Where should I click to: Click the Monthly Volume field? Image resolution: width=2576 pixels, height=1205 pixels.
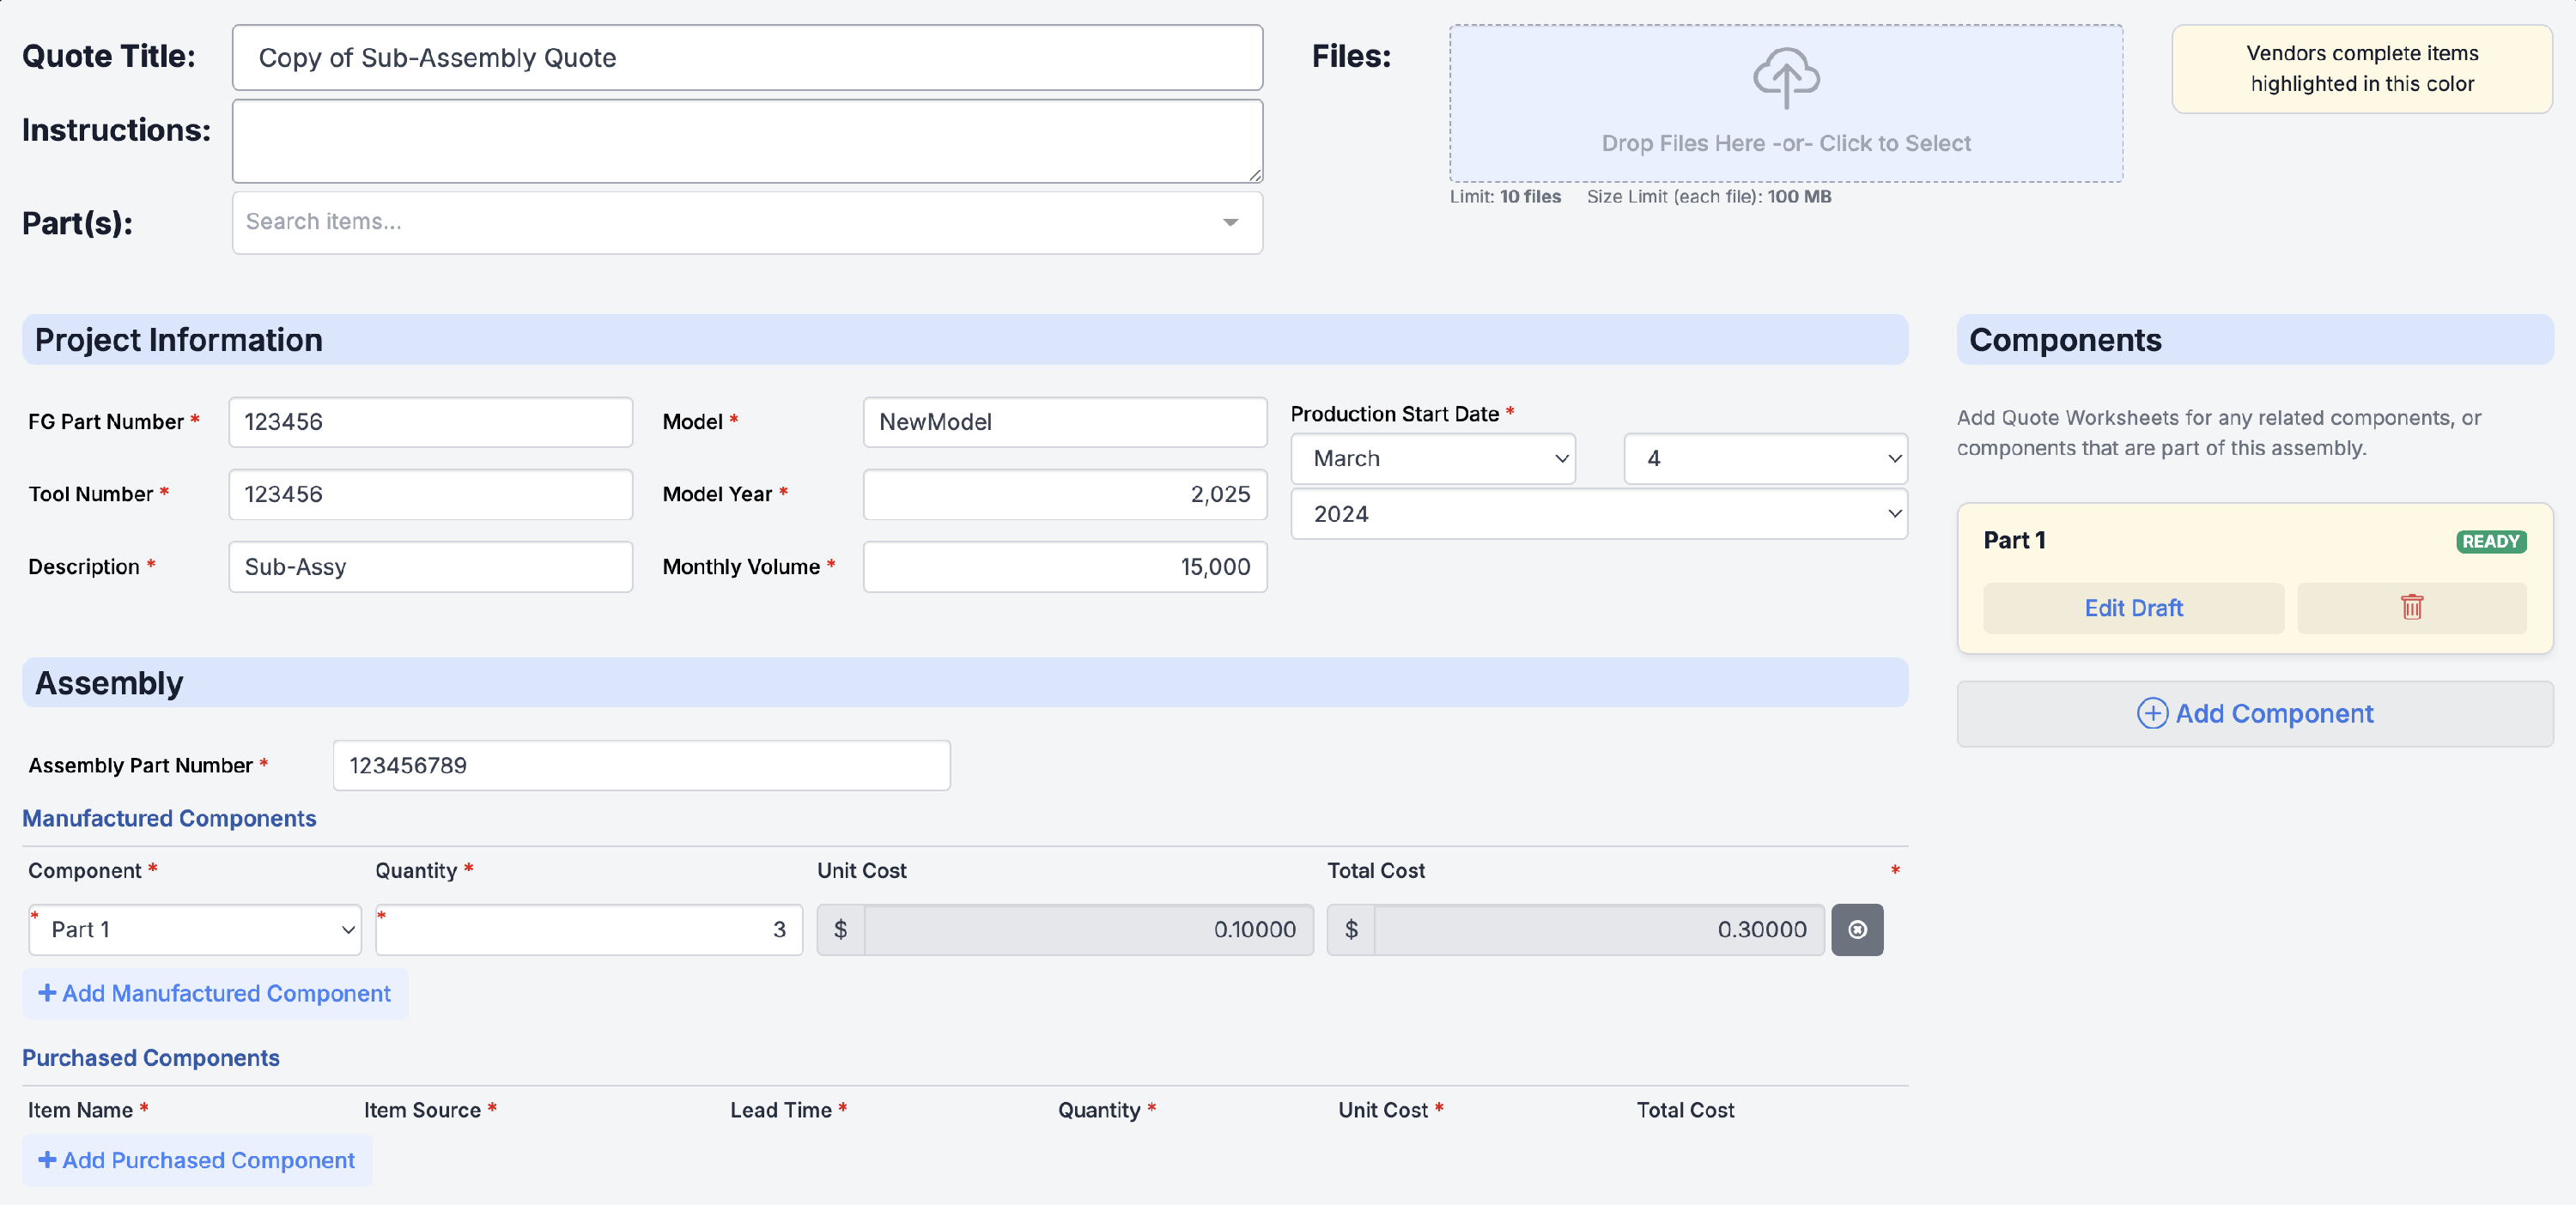click(1064, 566)
